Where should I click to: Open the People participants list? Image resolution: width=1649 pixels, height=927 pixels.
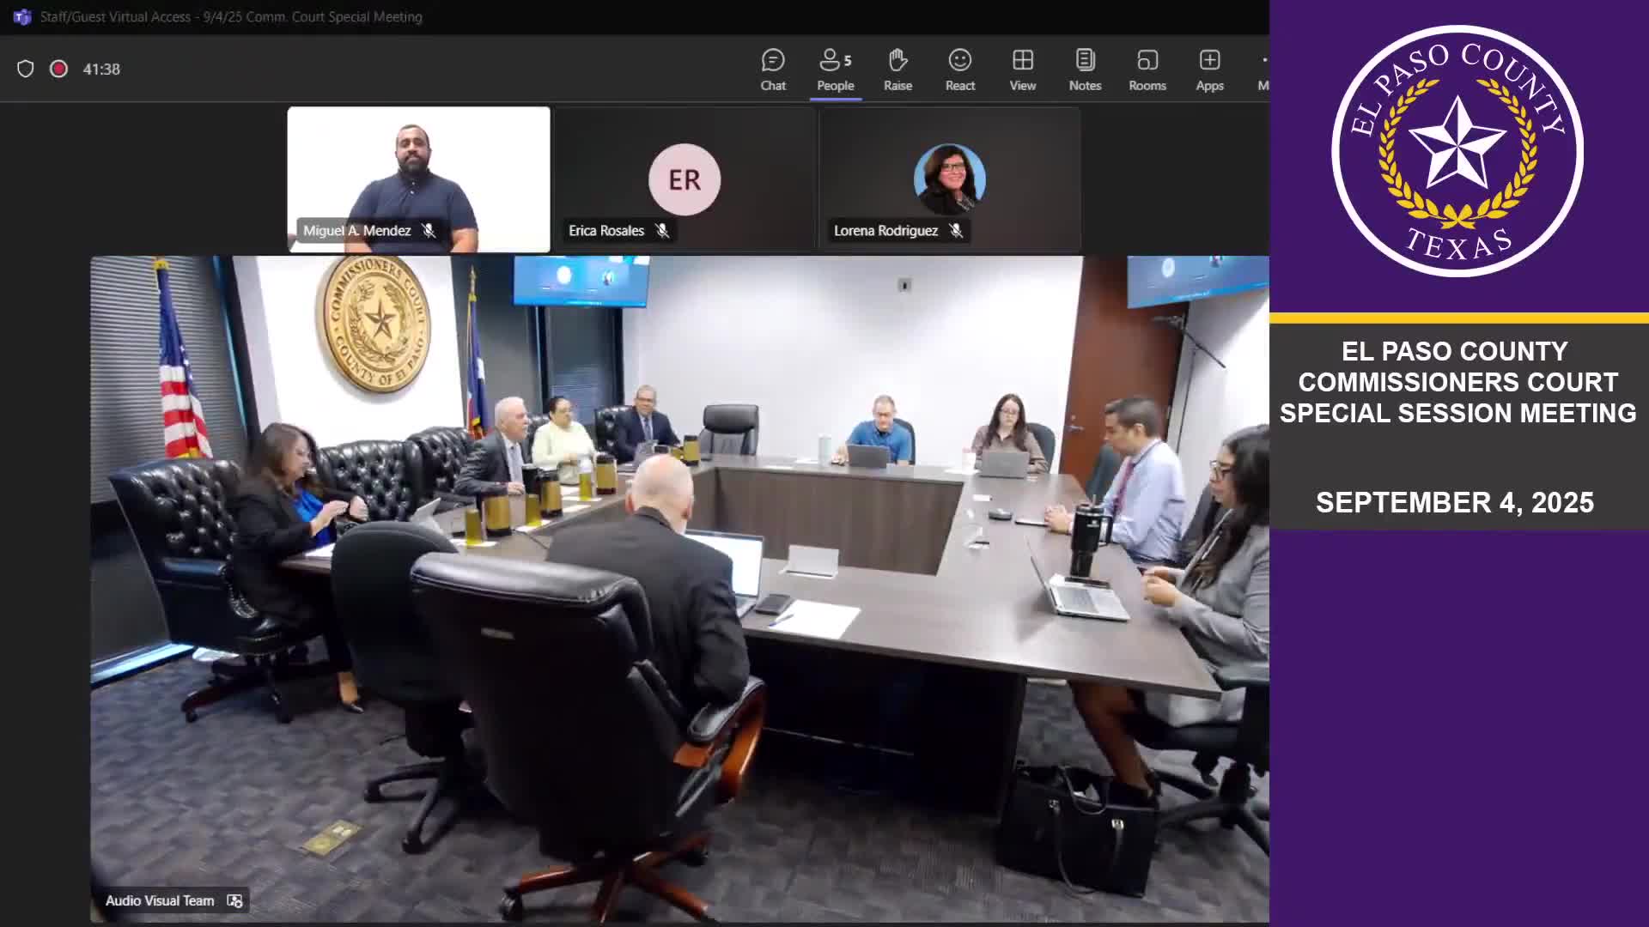(x=835, y=70)
